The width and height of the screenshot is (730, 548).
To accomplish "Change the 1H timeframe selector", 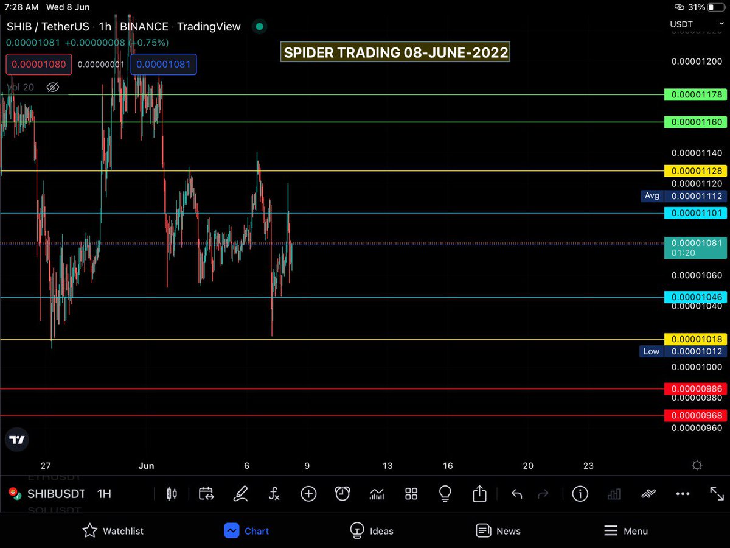I will [104, 494].
